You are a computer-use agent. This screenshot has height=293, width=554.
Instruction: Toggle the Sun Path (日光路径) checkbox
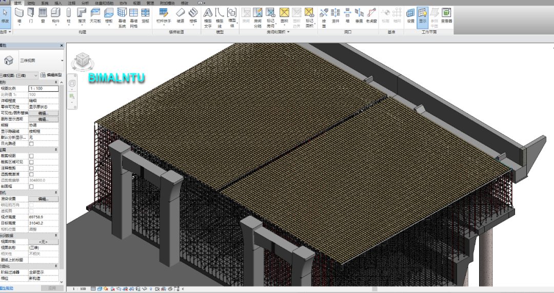pyautogui.click(x=31, y=143)
